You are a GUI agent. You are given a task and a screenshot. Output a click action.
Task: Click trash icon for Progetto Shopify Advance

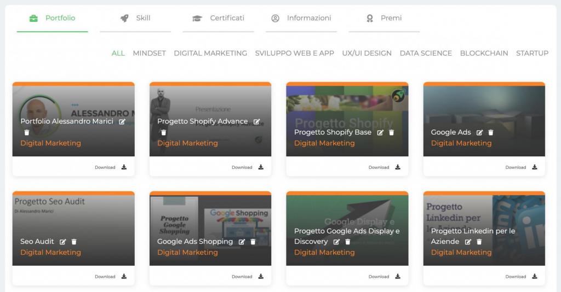click(163, 132)
